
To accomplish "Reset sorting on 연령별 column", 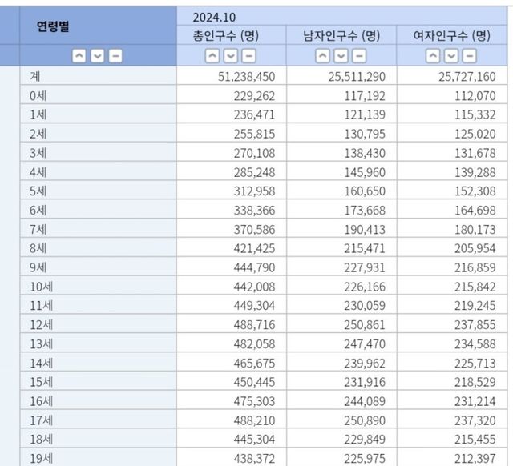I will point(115,56).
